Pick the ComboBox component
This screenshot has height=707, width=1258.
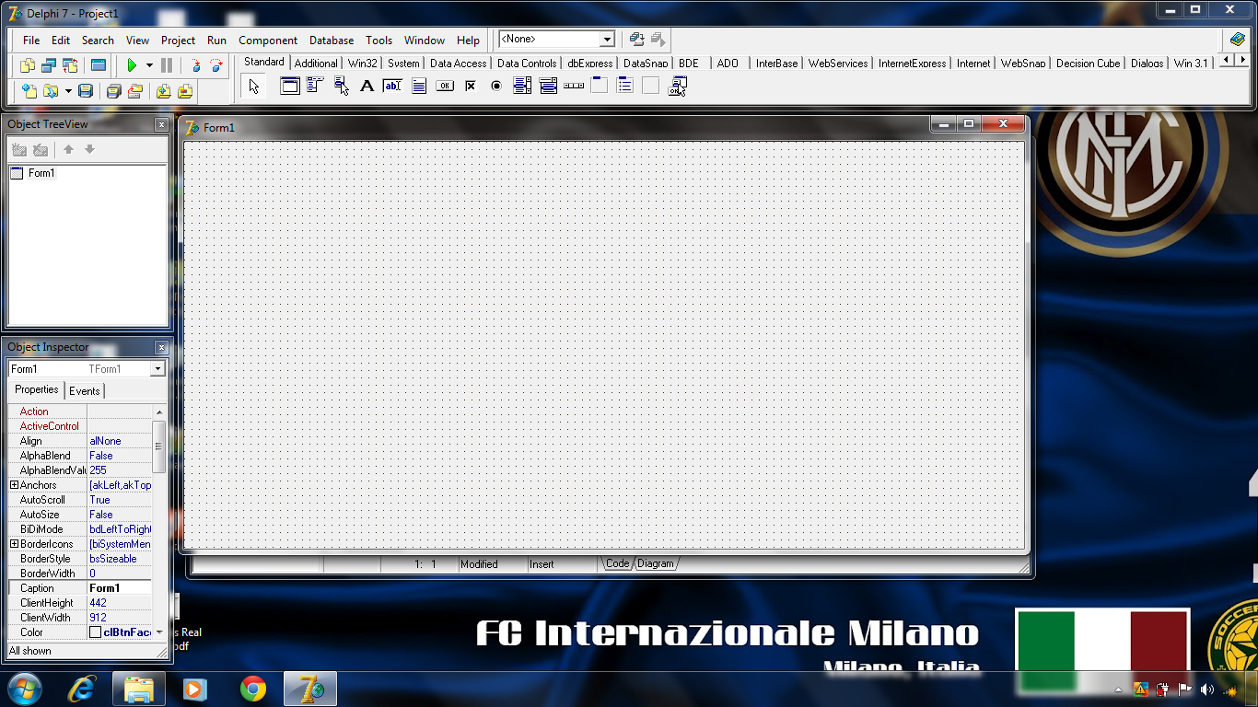click(x=548, y=86)
